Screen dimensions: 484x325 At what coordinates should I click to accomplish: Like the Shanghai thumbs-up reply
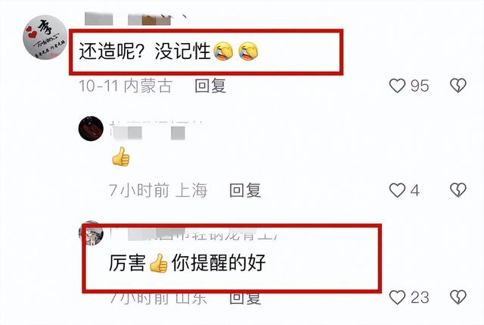pos(397,190)
